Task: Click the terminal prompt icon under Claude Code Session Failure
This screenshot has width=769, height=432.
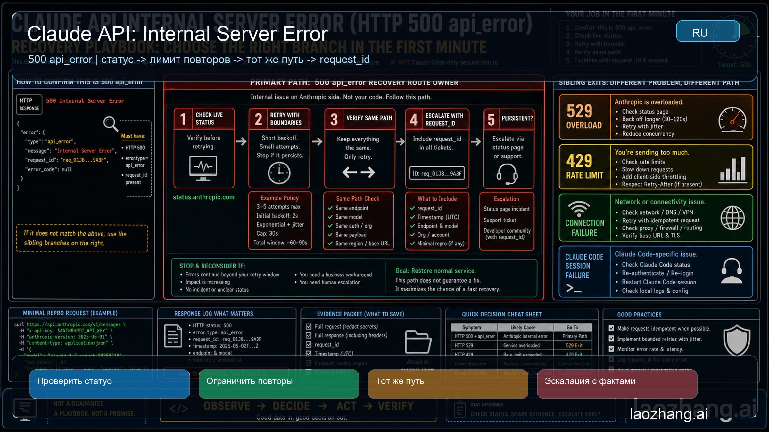Action: (x=574, y=288)
